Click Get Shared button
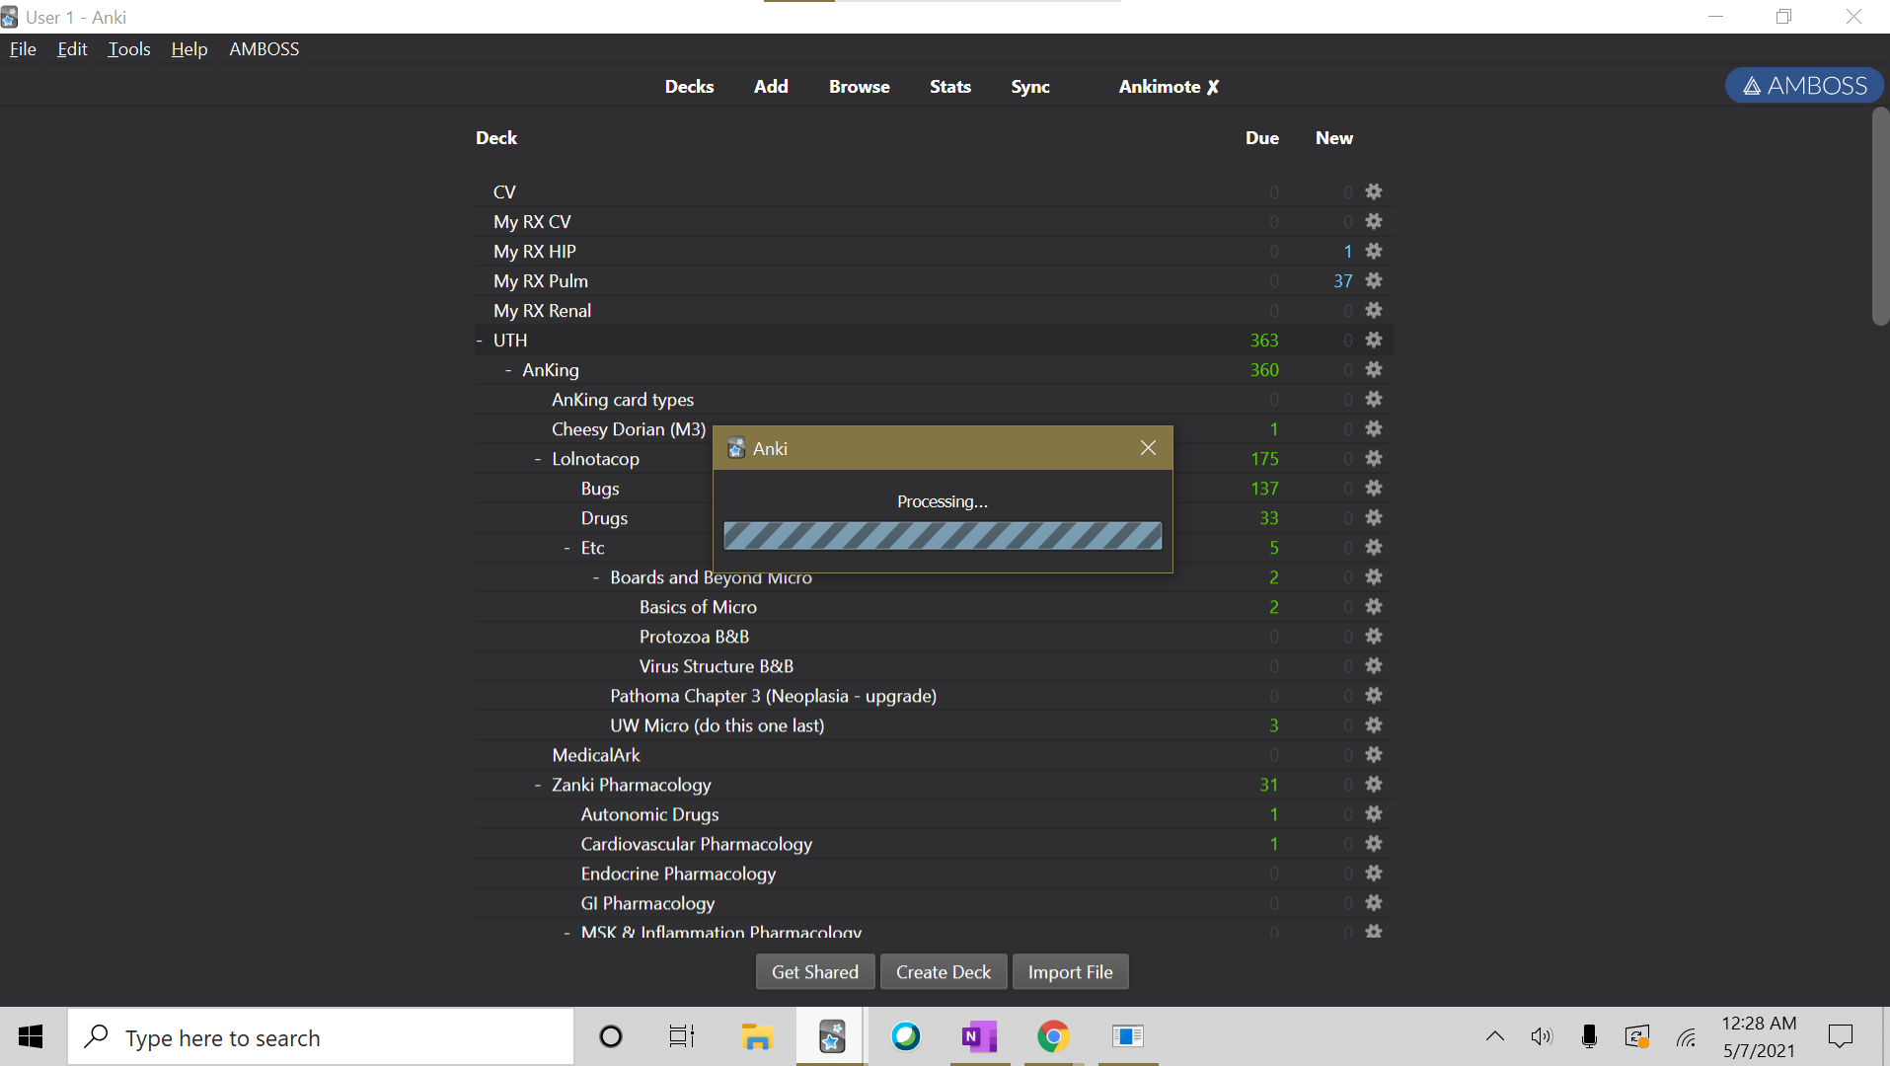The width and height of the screenshot is (1890, 1066). 815,972
